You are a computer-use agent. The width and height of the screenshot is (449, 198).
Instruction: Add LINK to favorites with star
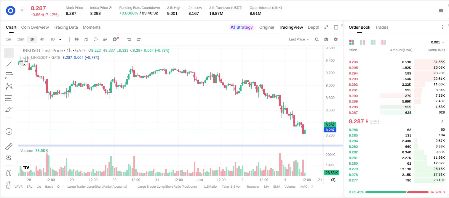click(22, 10)
